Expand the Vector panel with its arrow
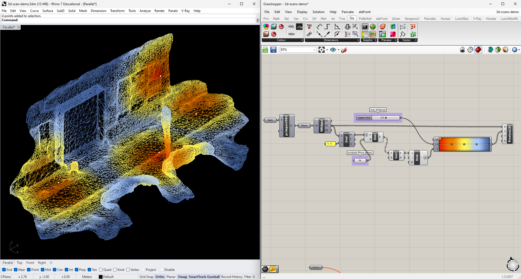Screen dimensions: 521x279 click(416, 40)
